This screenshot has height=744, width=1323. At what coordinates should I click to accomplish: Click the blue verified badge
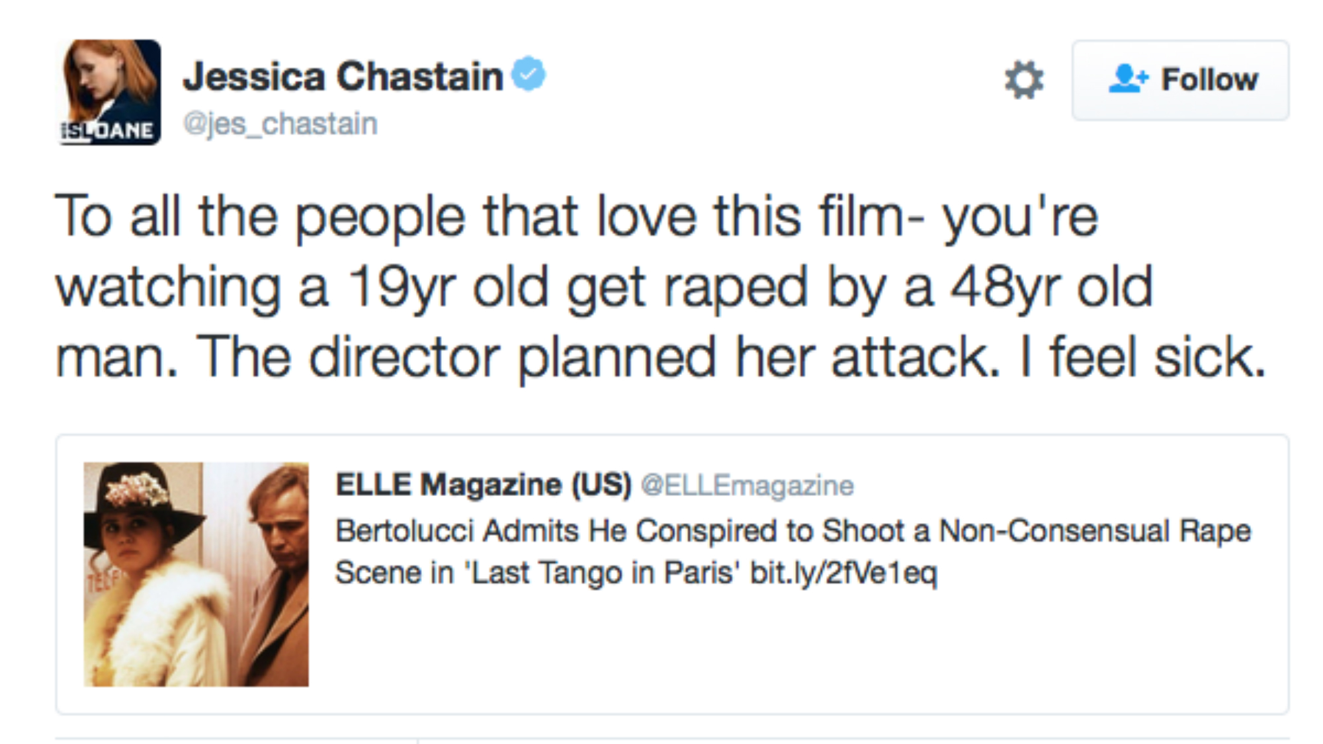529,73
